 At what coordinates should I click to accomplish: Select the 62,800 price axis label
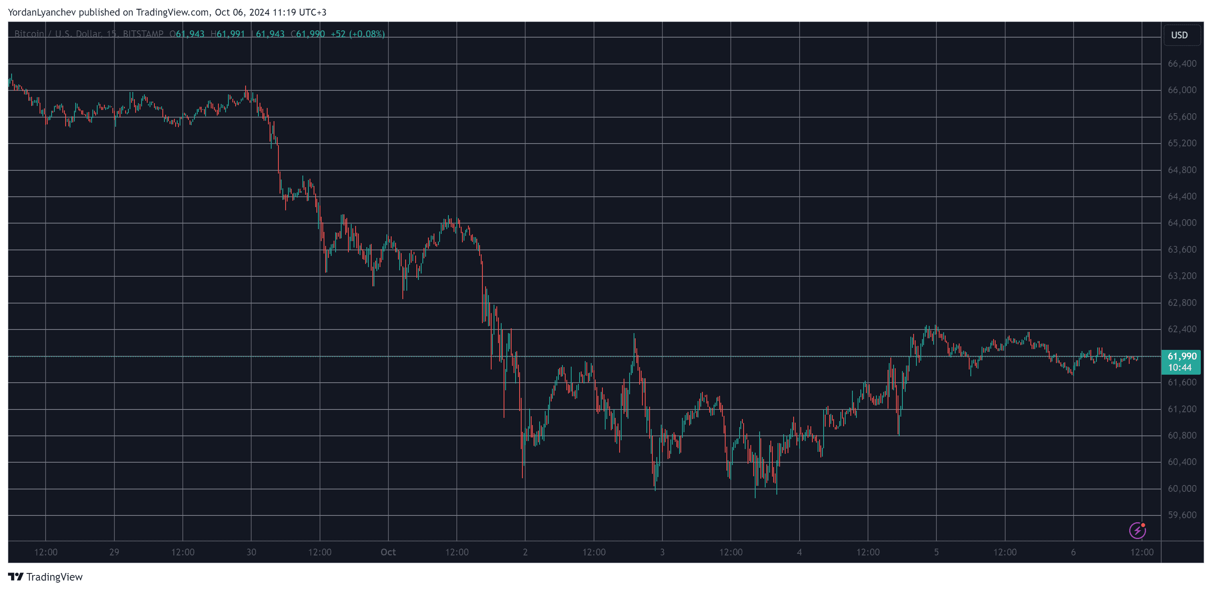(x=1182, y=302)
